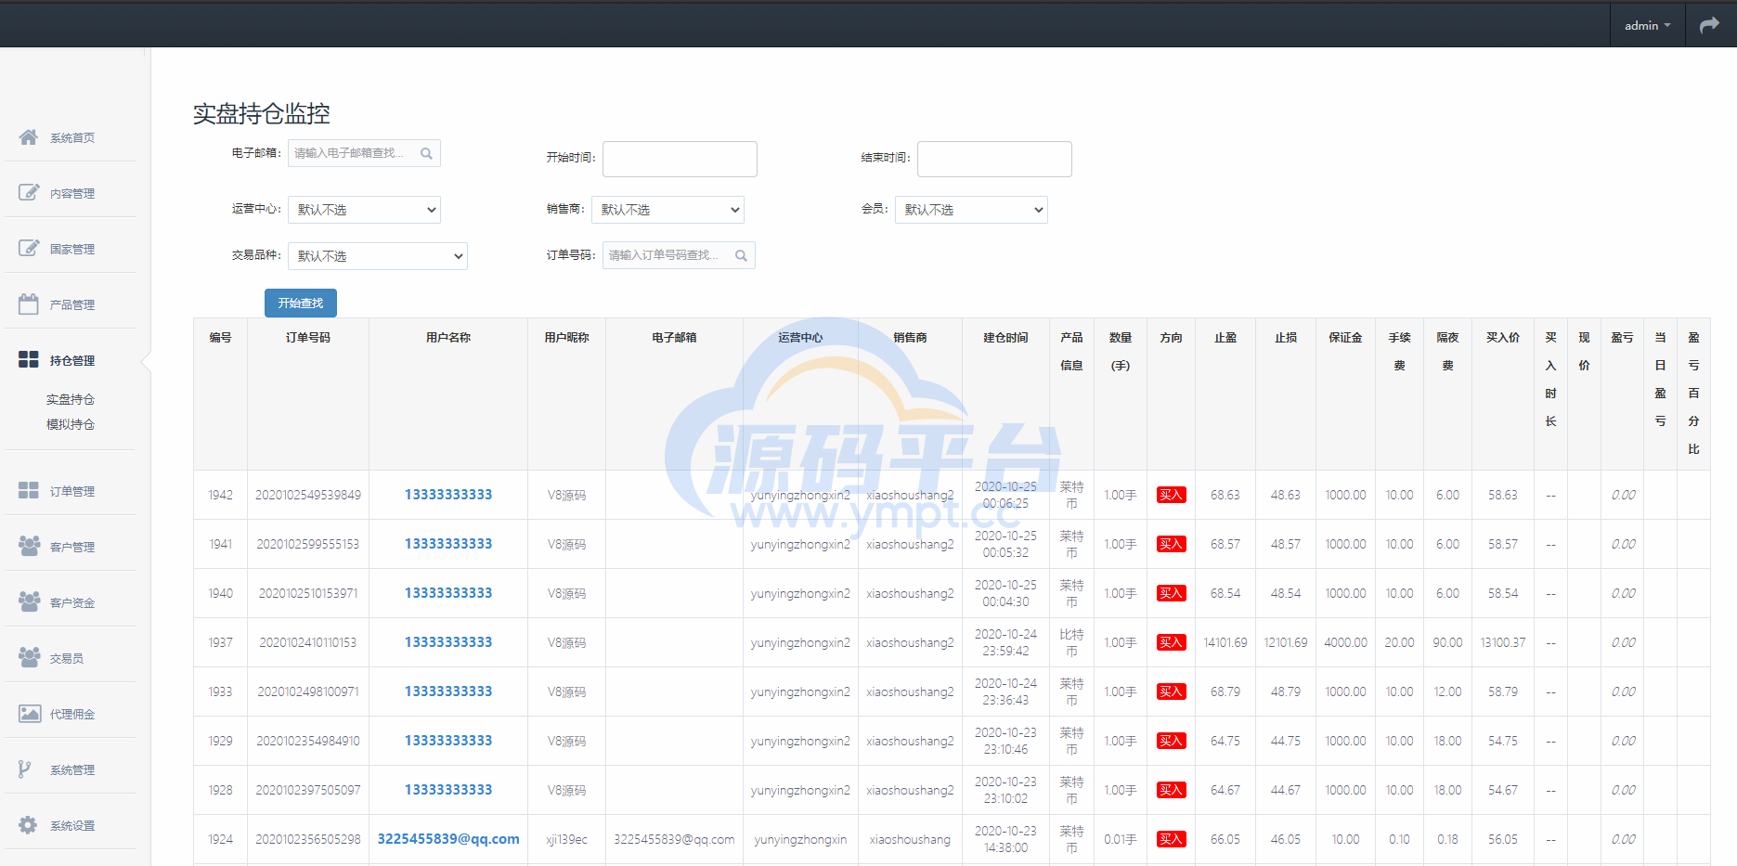
Task: Click 建仓时间 column header
Action: pyautogui.click(x=1005, y=338)
